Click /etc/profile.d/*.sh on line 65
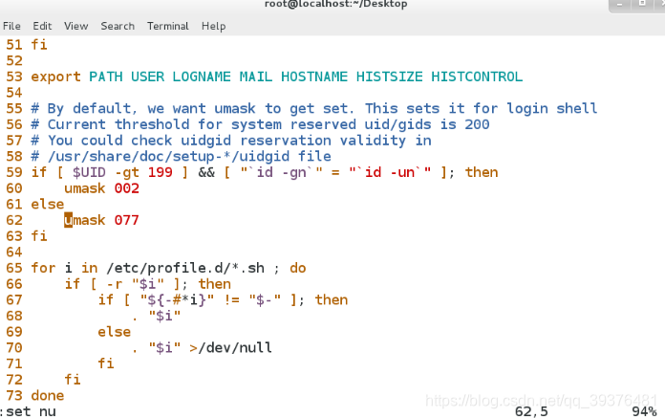The width and height of the screenshot is (665, 418). point(185,268)
